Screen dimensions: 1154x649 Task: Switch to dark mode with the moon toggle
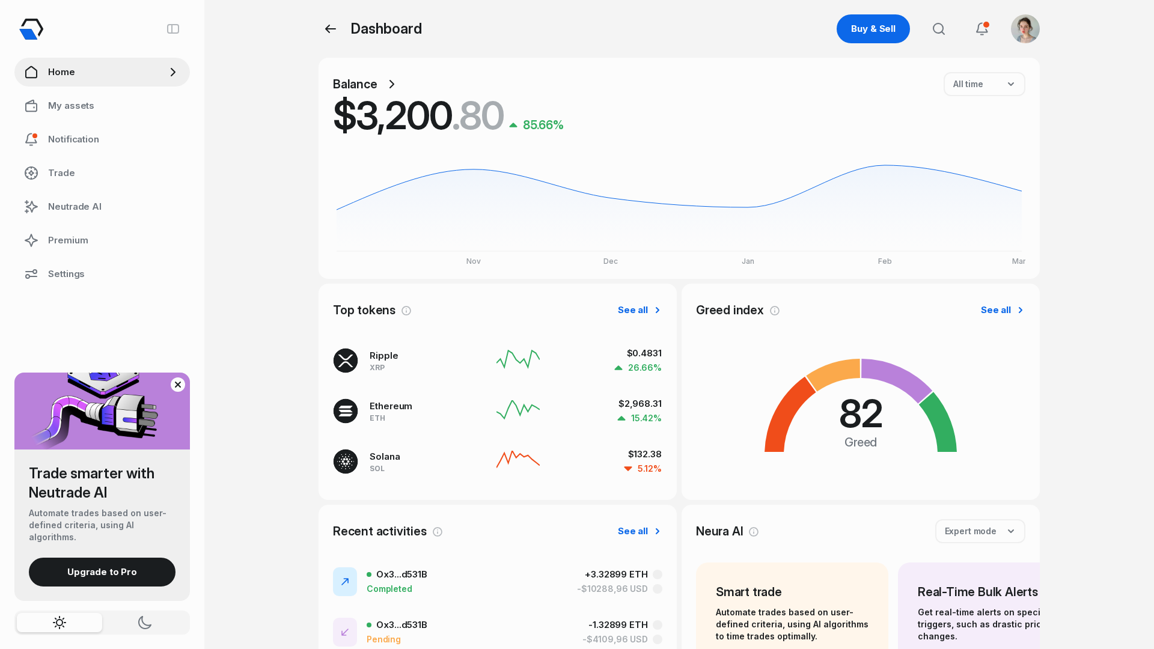145,623
